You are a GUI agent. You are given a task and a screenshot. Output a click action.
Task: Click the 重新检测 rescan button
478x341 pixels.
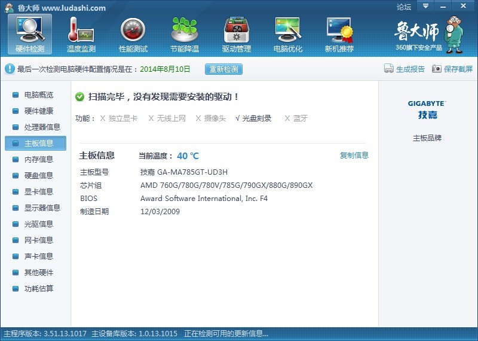(223, 69)
